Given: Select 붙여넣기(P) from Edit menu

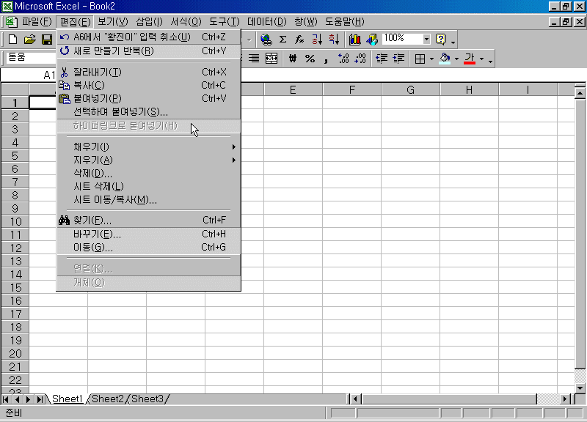Looking at the screenshot, I should point(149,98).
